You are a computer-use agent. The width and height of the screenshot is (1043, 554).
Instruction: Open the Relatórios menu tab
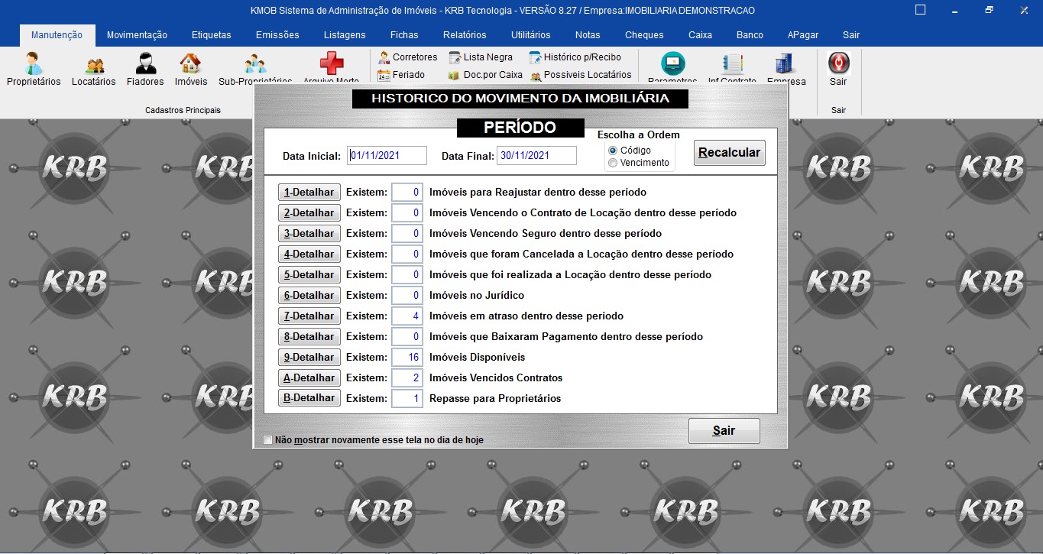coord(465,35)
